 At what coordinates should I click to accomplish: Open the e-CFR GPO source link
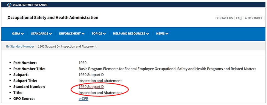(84, 98)
